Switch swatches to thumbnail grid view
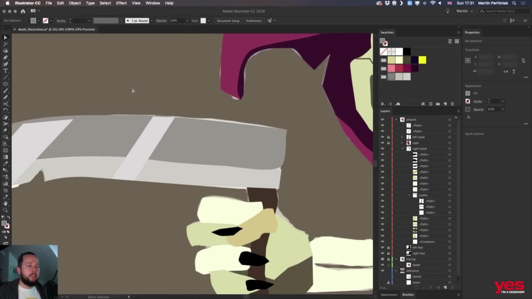Image resolution: width=532 pixels, height=299 pixels. [457, 41]
